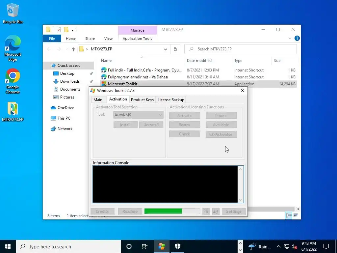Switch to License Backup tab
This screenshot has width=337, height=253.
point(171,100)
